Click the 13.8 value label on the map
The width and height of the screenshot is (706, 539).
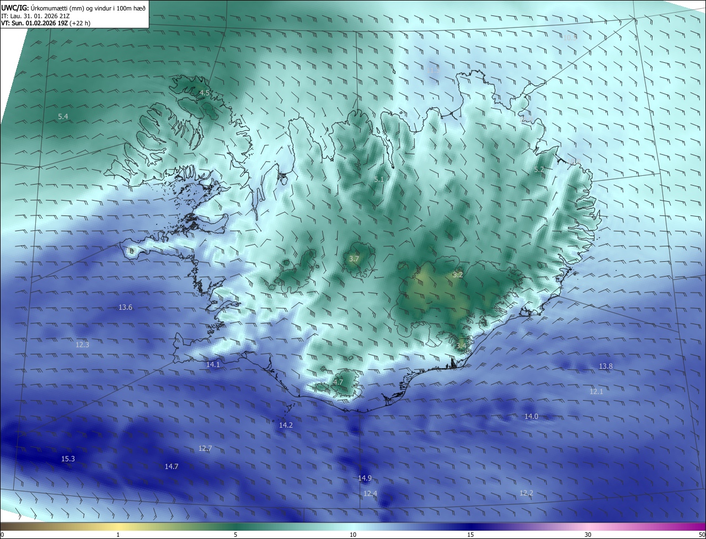click(x=606, y=366)
